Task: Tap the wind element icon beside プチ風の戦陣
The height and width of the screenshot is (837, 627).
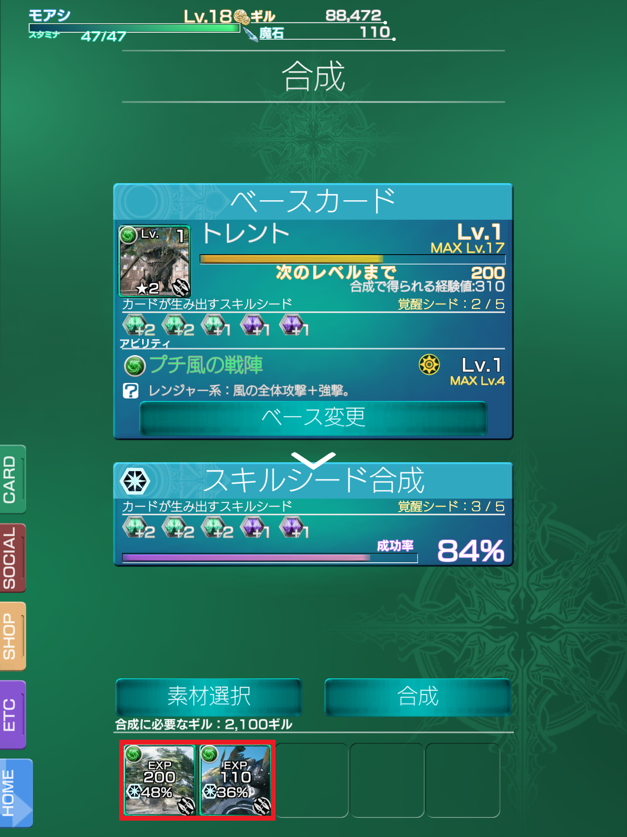Action: (135, 365)
